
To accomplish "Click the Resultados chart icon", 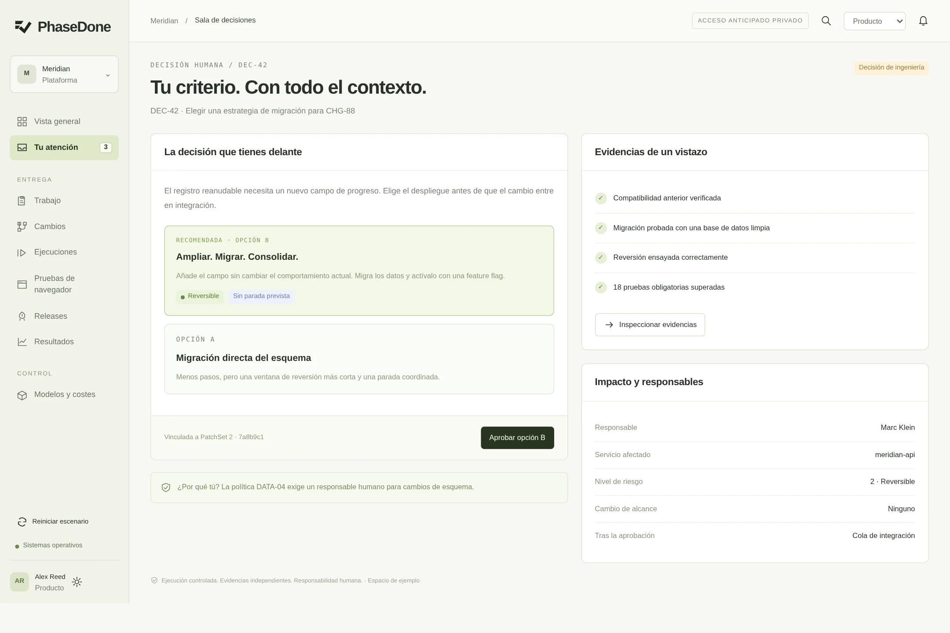I will coord(22,342).
